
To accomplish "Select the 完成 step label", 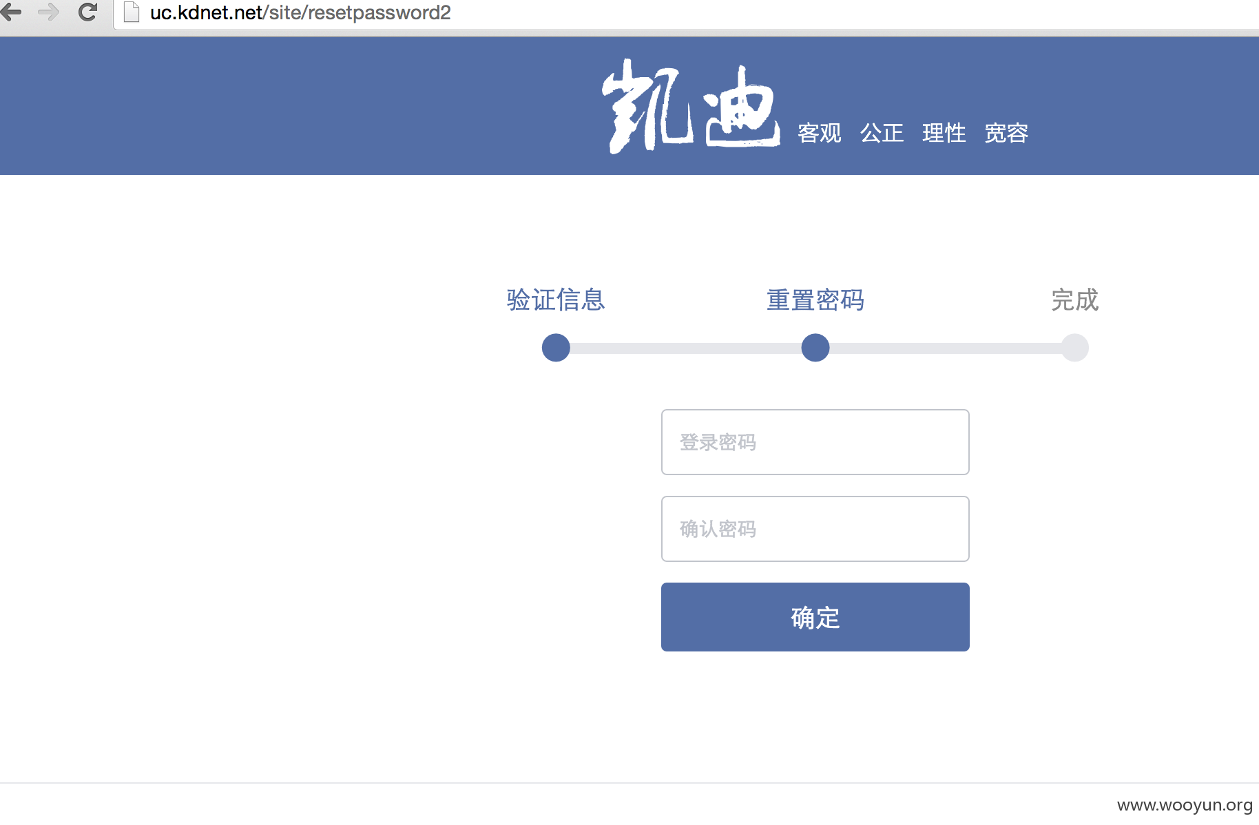I will pyautogui.click(x=1074, y=300).
